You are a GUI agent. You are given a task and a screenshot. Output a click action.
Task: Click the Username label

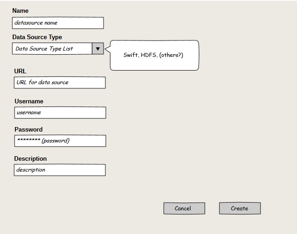29,101
